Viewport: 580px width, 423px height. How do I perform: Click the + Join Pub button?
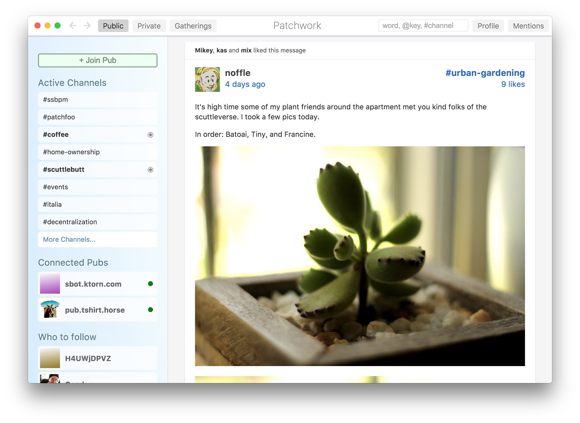(x=98, y=60)
